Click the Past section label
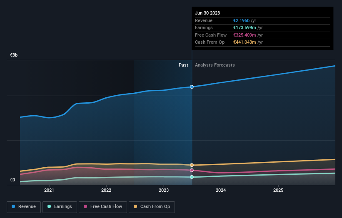Screen dimensions: 342x218 (x=183, y=65)
